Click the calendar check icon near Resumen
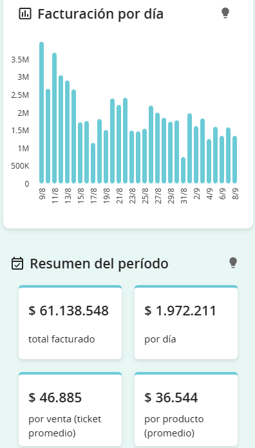Viewport: 255px width, 448px height. (17, 263)
